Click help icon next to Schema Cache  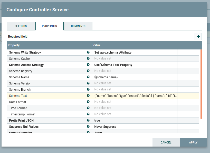88,58
